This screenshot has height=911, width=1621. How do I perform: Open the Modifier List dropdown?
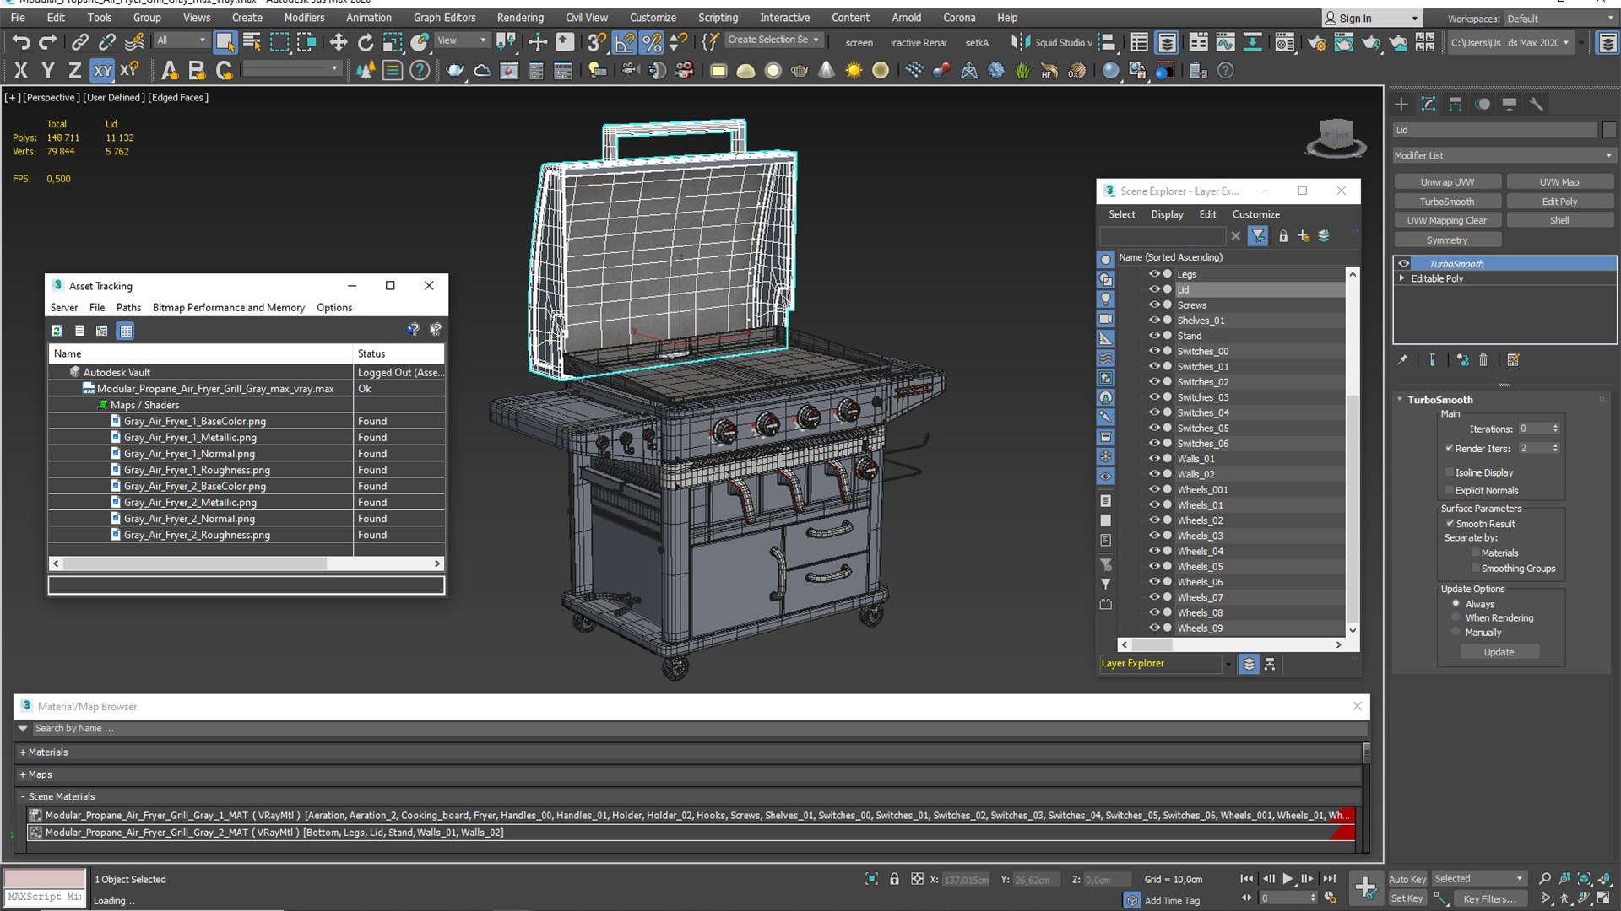coord(1503,156)
